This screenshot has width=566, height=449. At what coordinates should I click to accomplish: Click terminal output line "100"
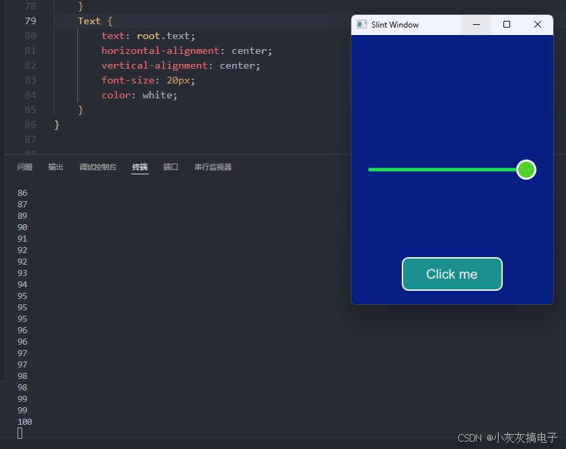[x=24, y=422]
